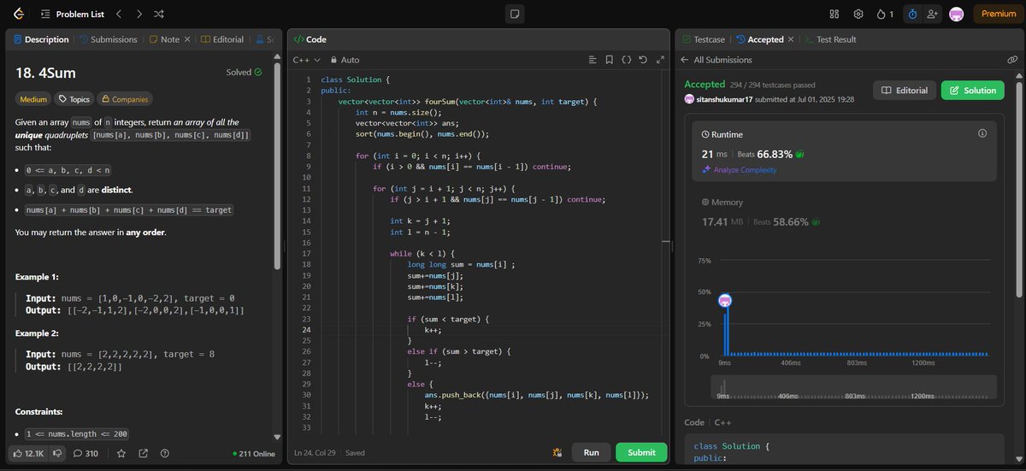The width and height of the screenshot is (1026, 471).
Task: Open the settings gear icon
Action: [858, 14]
